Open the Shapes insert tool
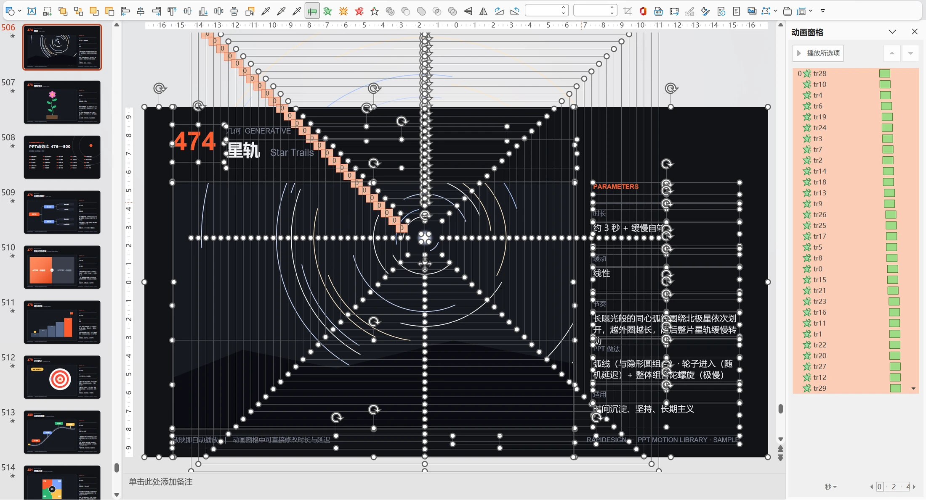 [x=10, y=11]
